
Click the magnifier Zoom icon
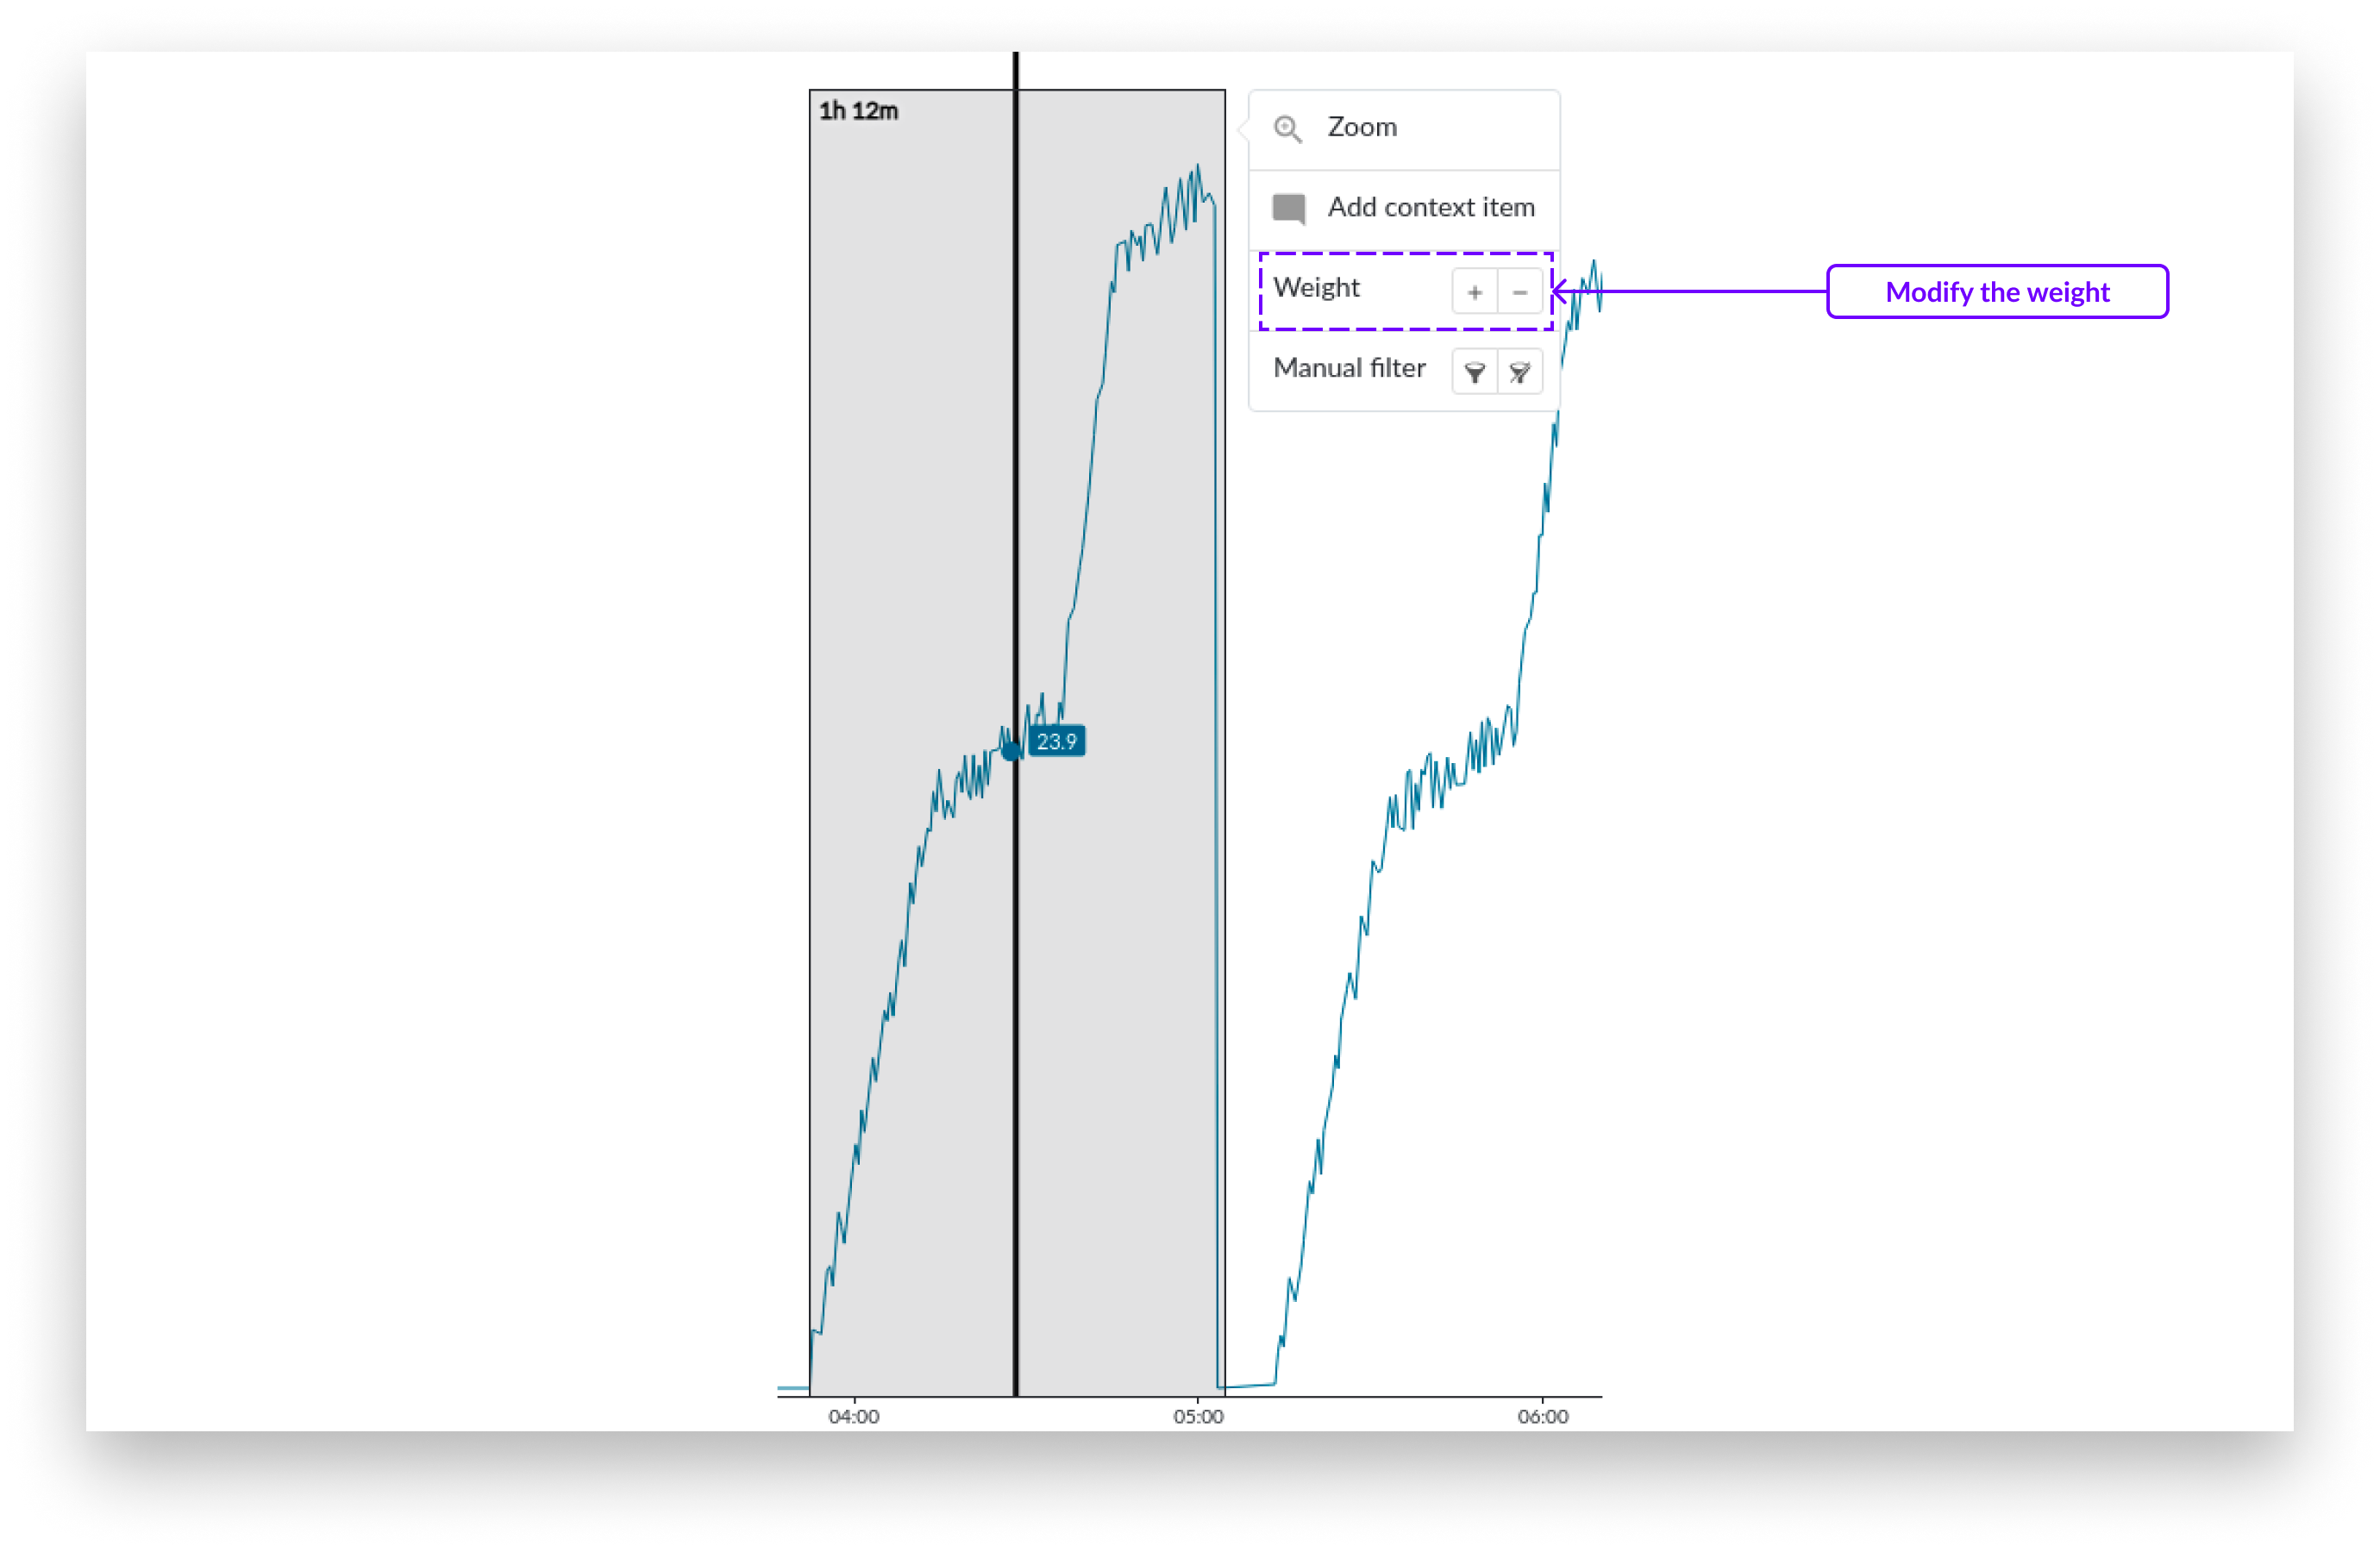pos(1287,129)
